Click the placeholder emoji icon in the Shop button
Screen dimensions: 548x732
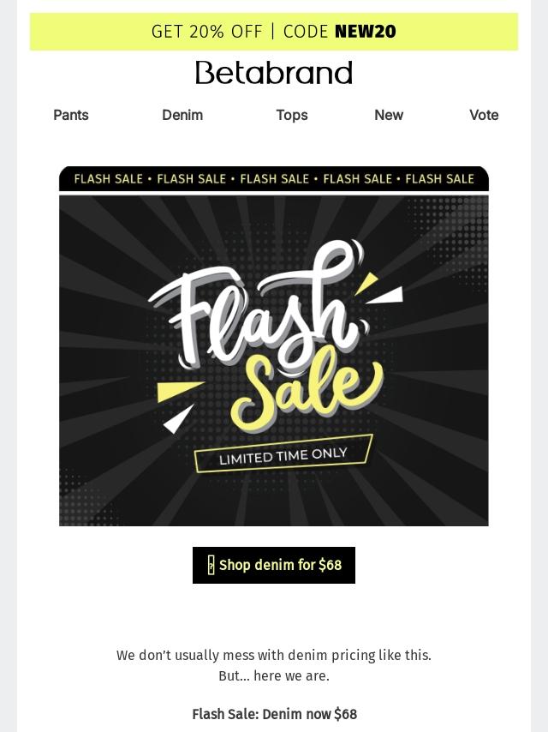pyautogui.click(x=211, y=566)
